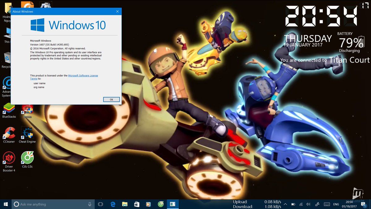The height and width of the screenshot is (209, 371).
Task: Switch input language via ENG indicator
Action: [336, 204]
